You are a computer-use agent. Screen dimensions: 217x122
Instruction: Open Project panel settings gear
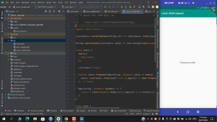point(59,11)
